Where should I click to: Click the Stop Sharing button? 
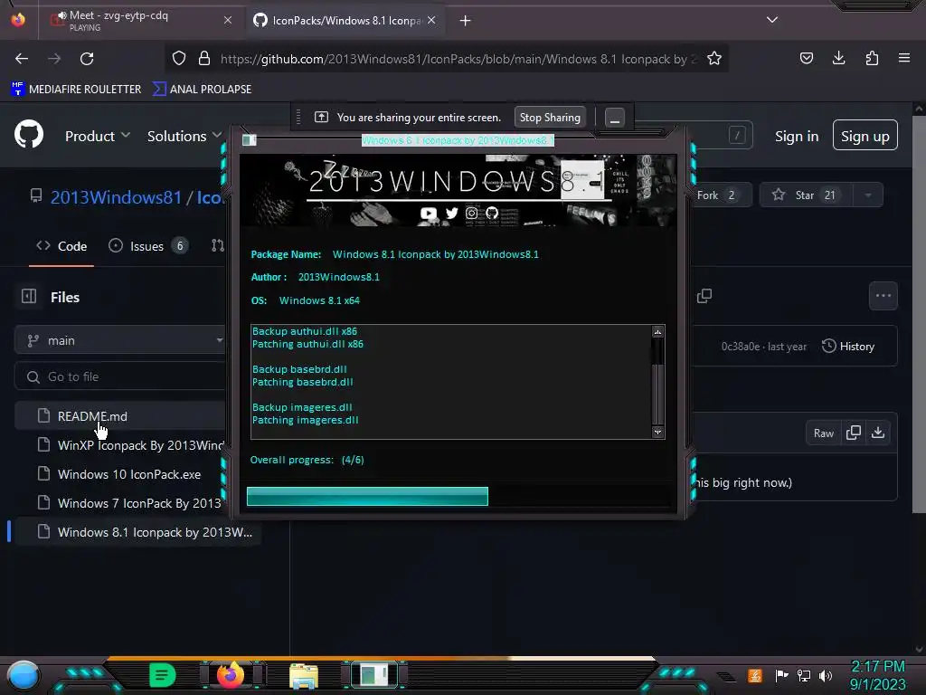[x=550, y=117]
